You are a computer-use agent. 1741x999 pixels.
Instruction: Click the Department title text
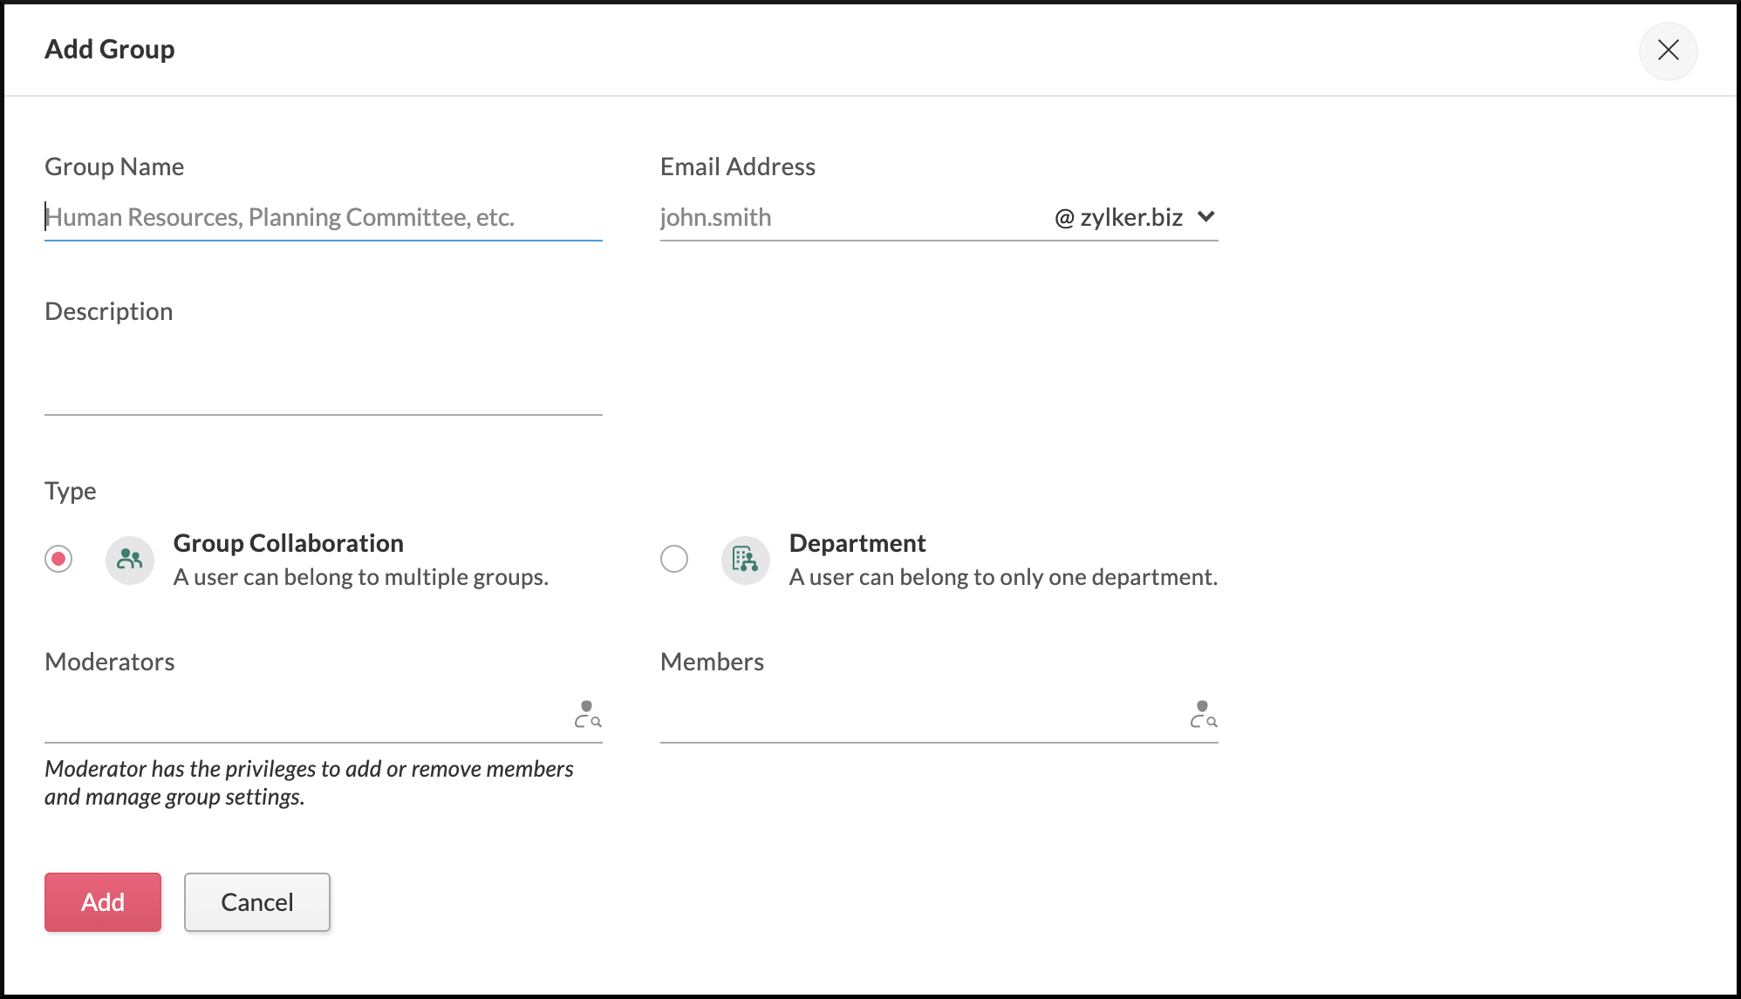pos(857,543)
